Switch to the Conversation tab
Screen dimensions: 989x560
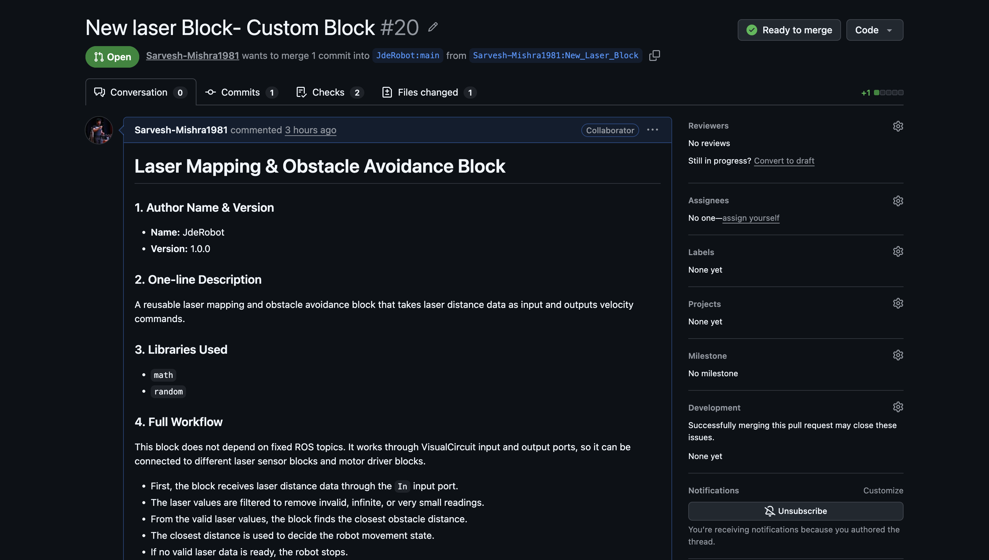pos(141,92)
